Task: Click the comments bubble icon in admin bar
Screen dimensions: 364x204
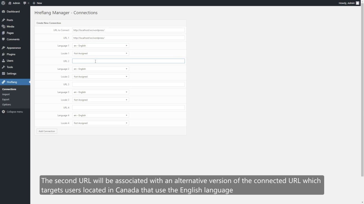Action: pyautogui.click(x=25, y=3)
